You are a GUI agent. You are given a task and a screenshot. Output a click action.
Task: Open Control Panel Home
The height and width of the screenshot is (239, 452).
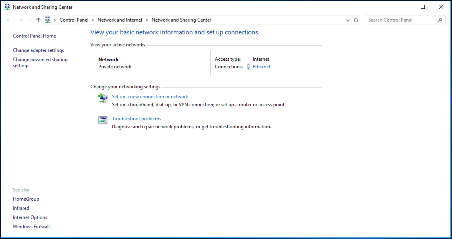point(34,36)
